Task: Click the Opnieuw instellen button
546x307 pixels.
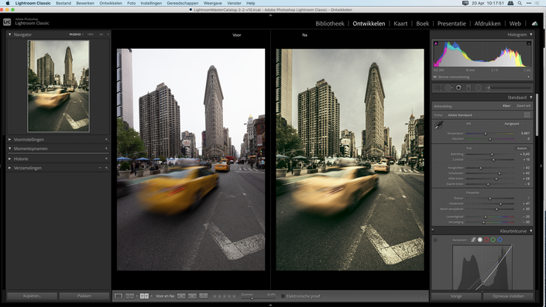Action: pyautogui.click(x=508, y=296)
